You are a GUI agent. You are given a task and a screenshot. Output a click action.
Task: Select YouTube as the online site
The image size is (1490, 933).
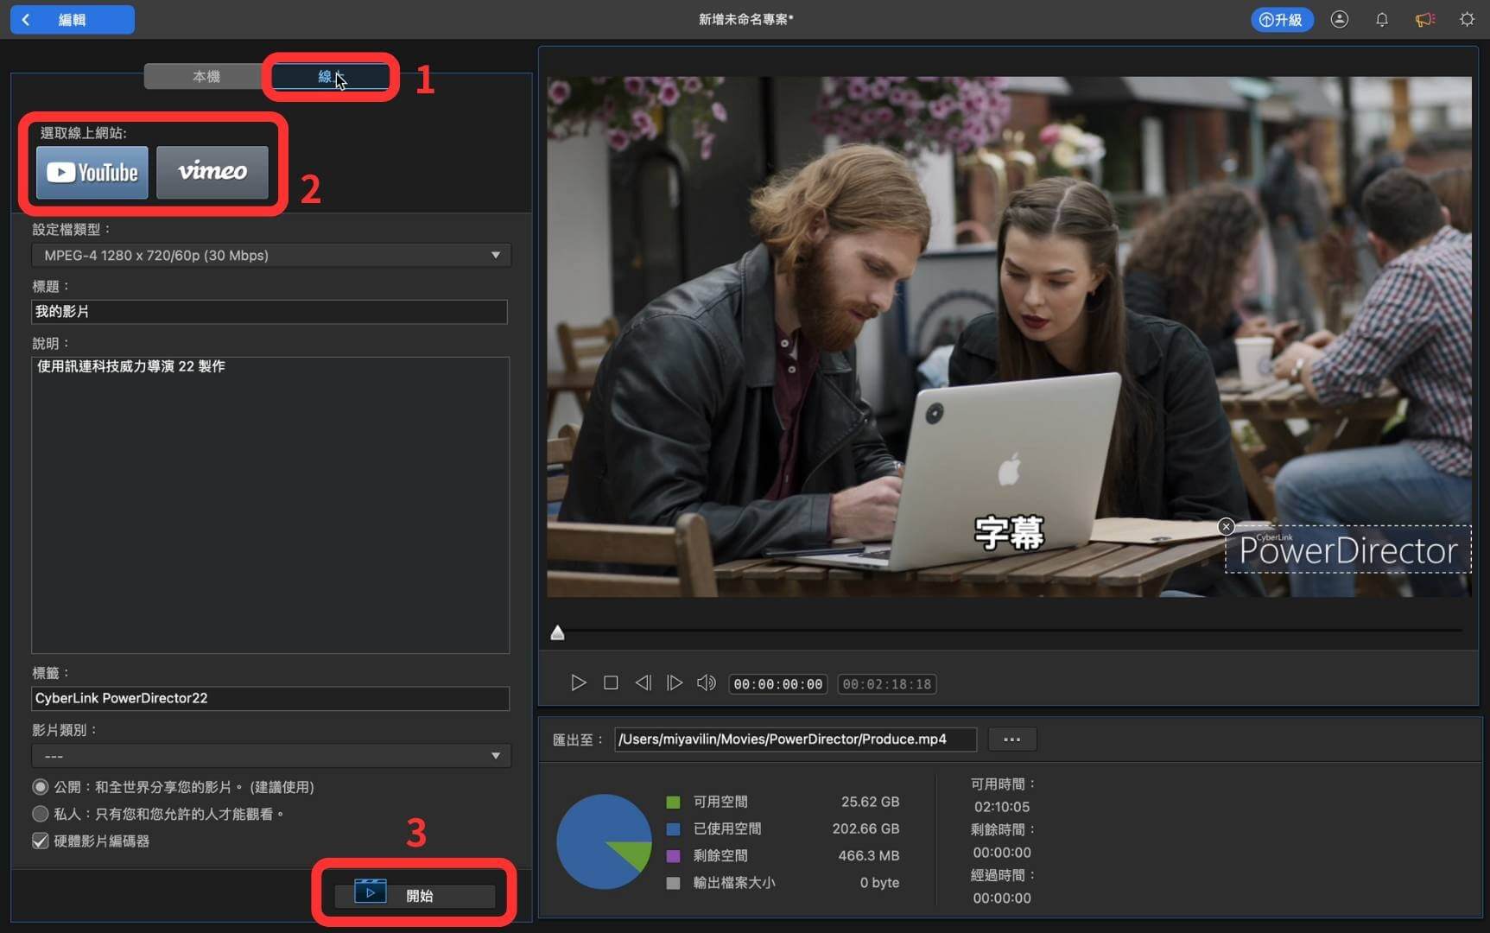coord(92,172)
